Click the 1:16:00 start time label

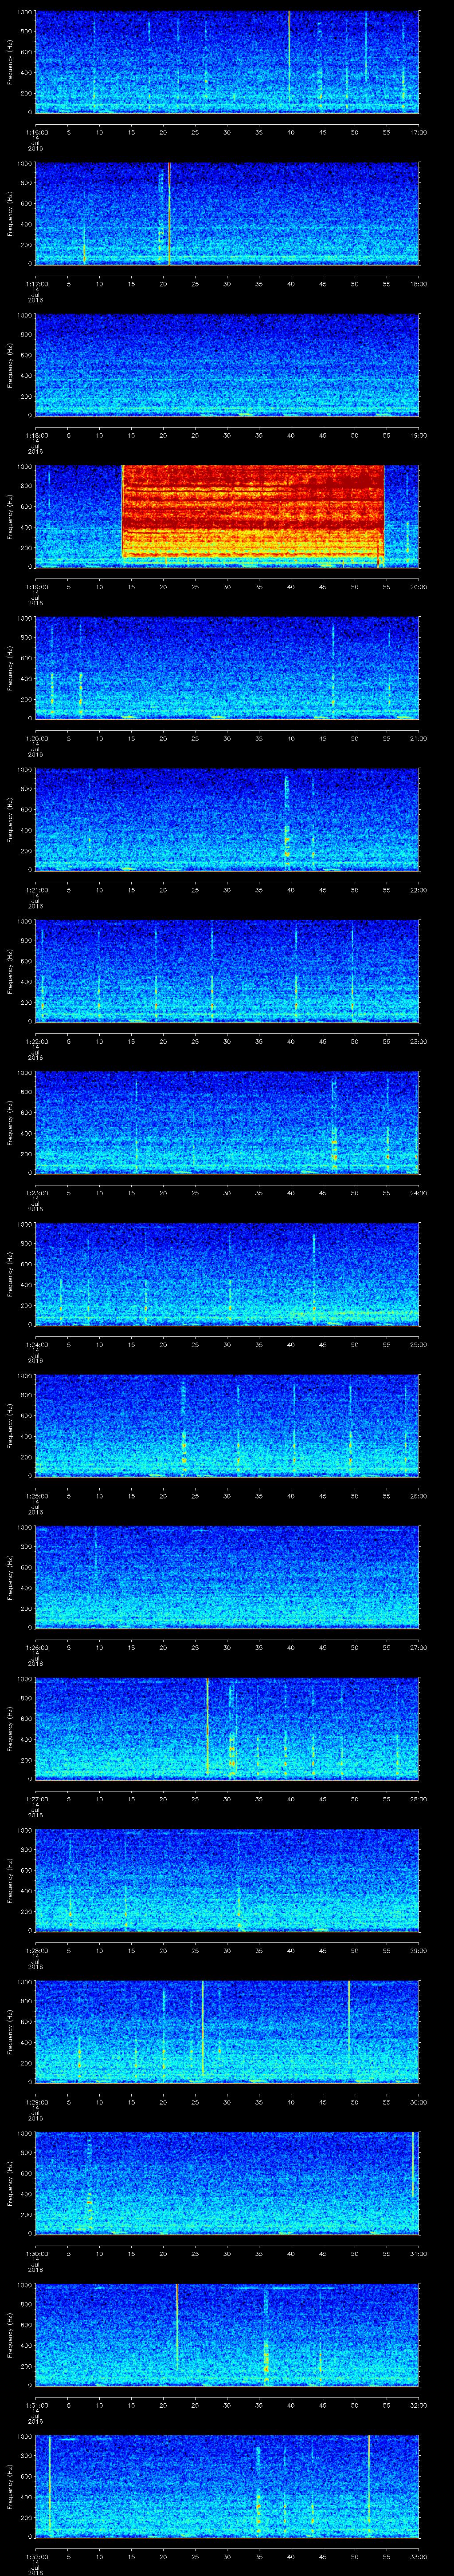36,132
